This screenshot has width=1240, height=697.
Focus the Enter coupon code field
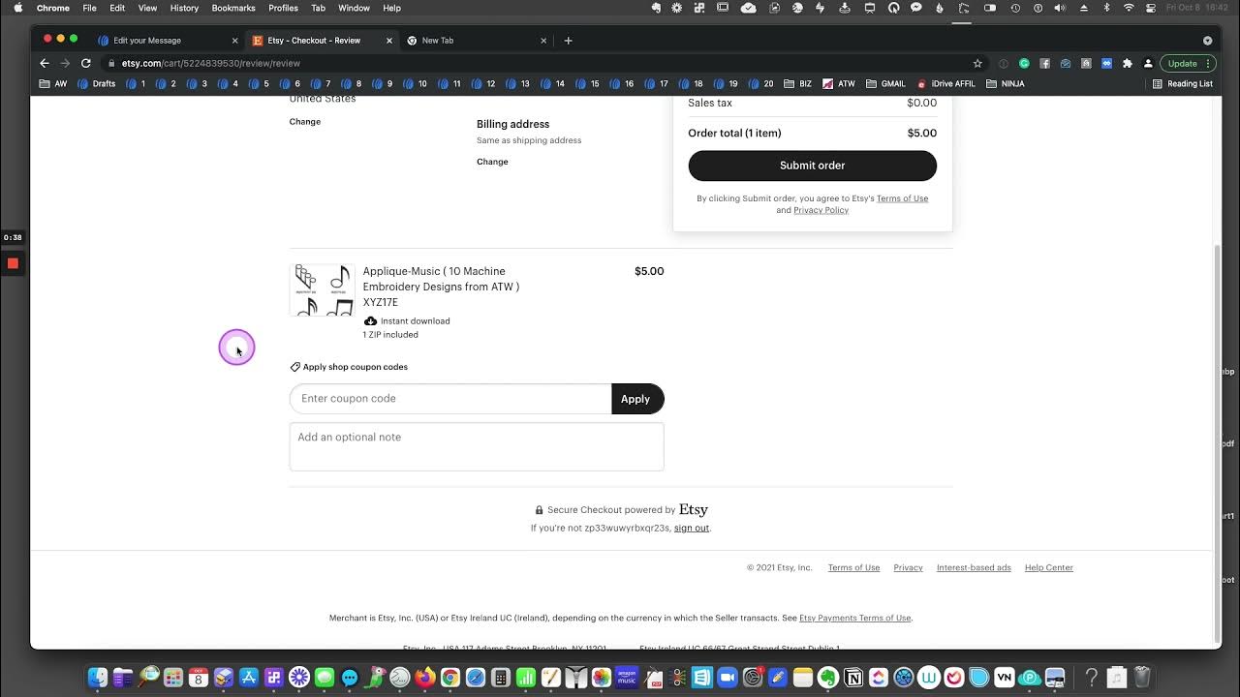[450, 399]
